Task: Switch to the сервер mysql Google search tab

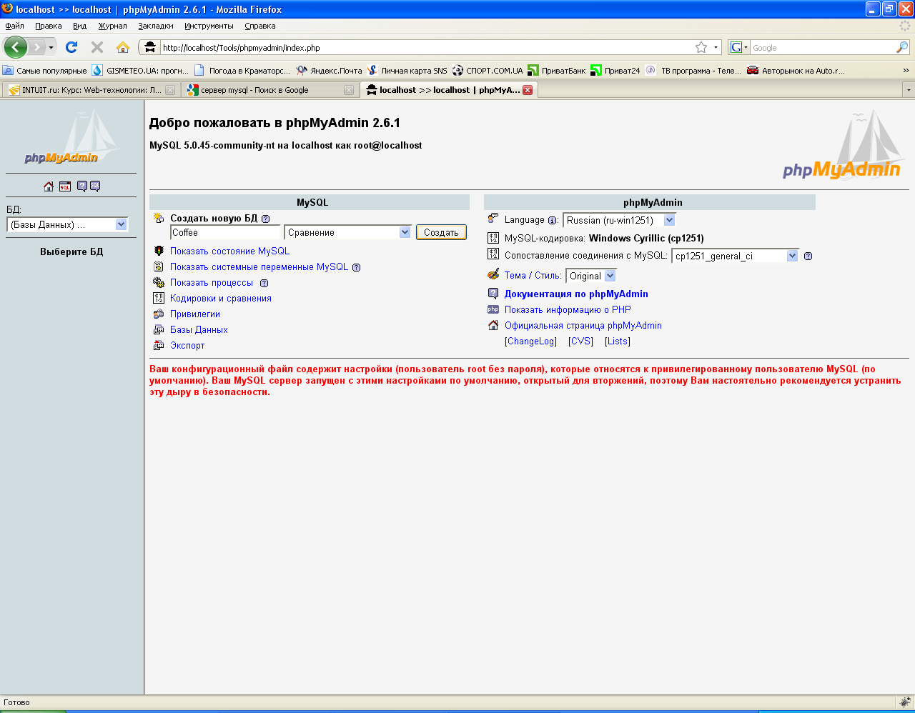Action: 270,90
